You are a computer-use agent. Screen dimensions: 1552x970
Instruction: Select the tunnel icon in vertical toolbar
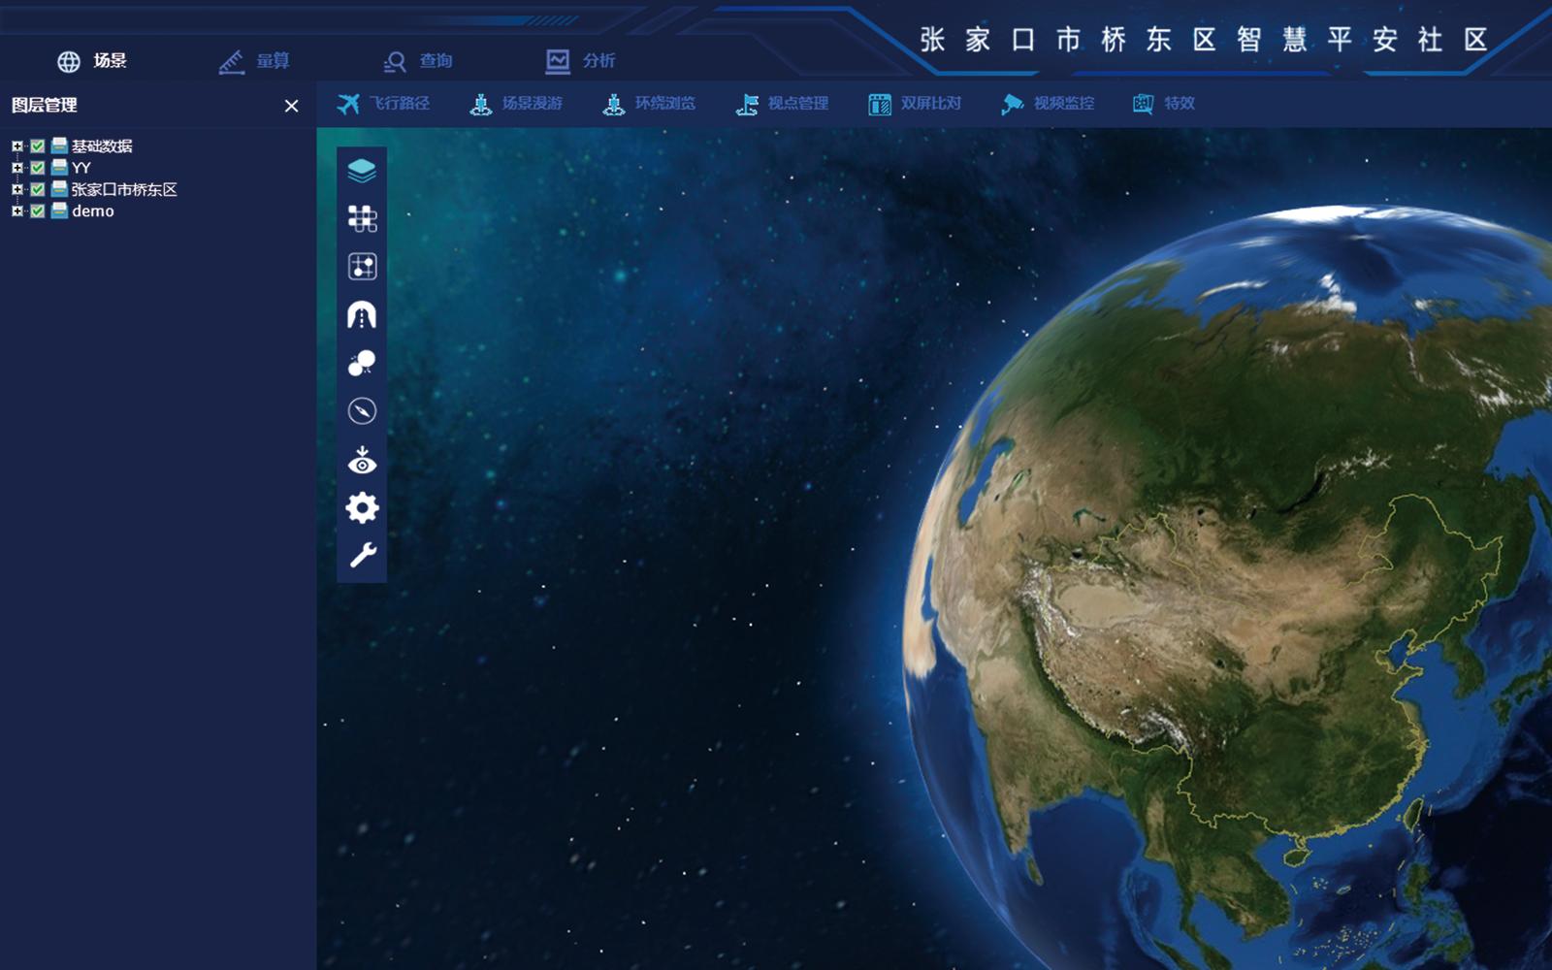(362, 315)
